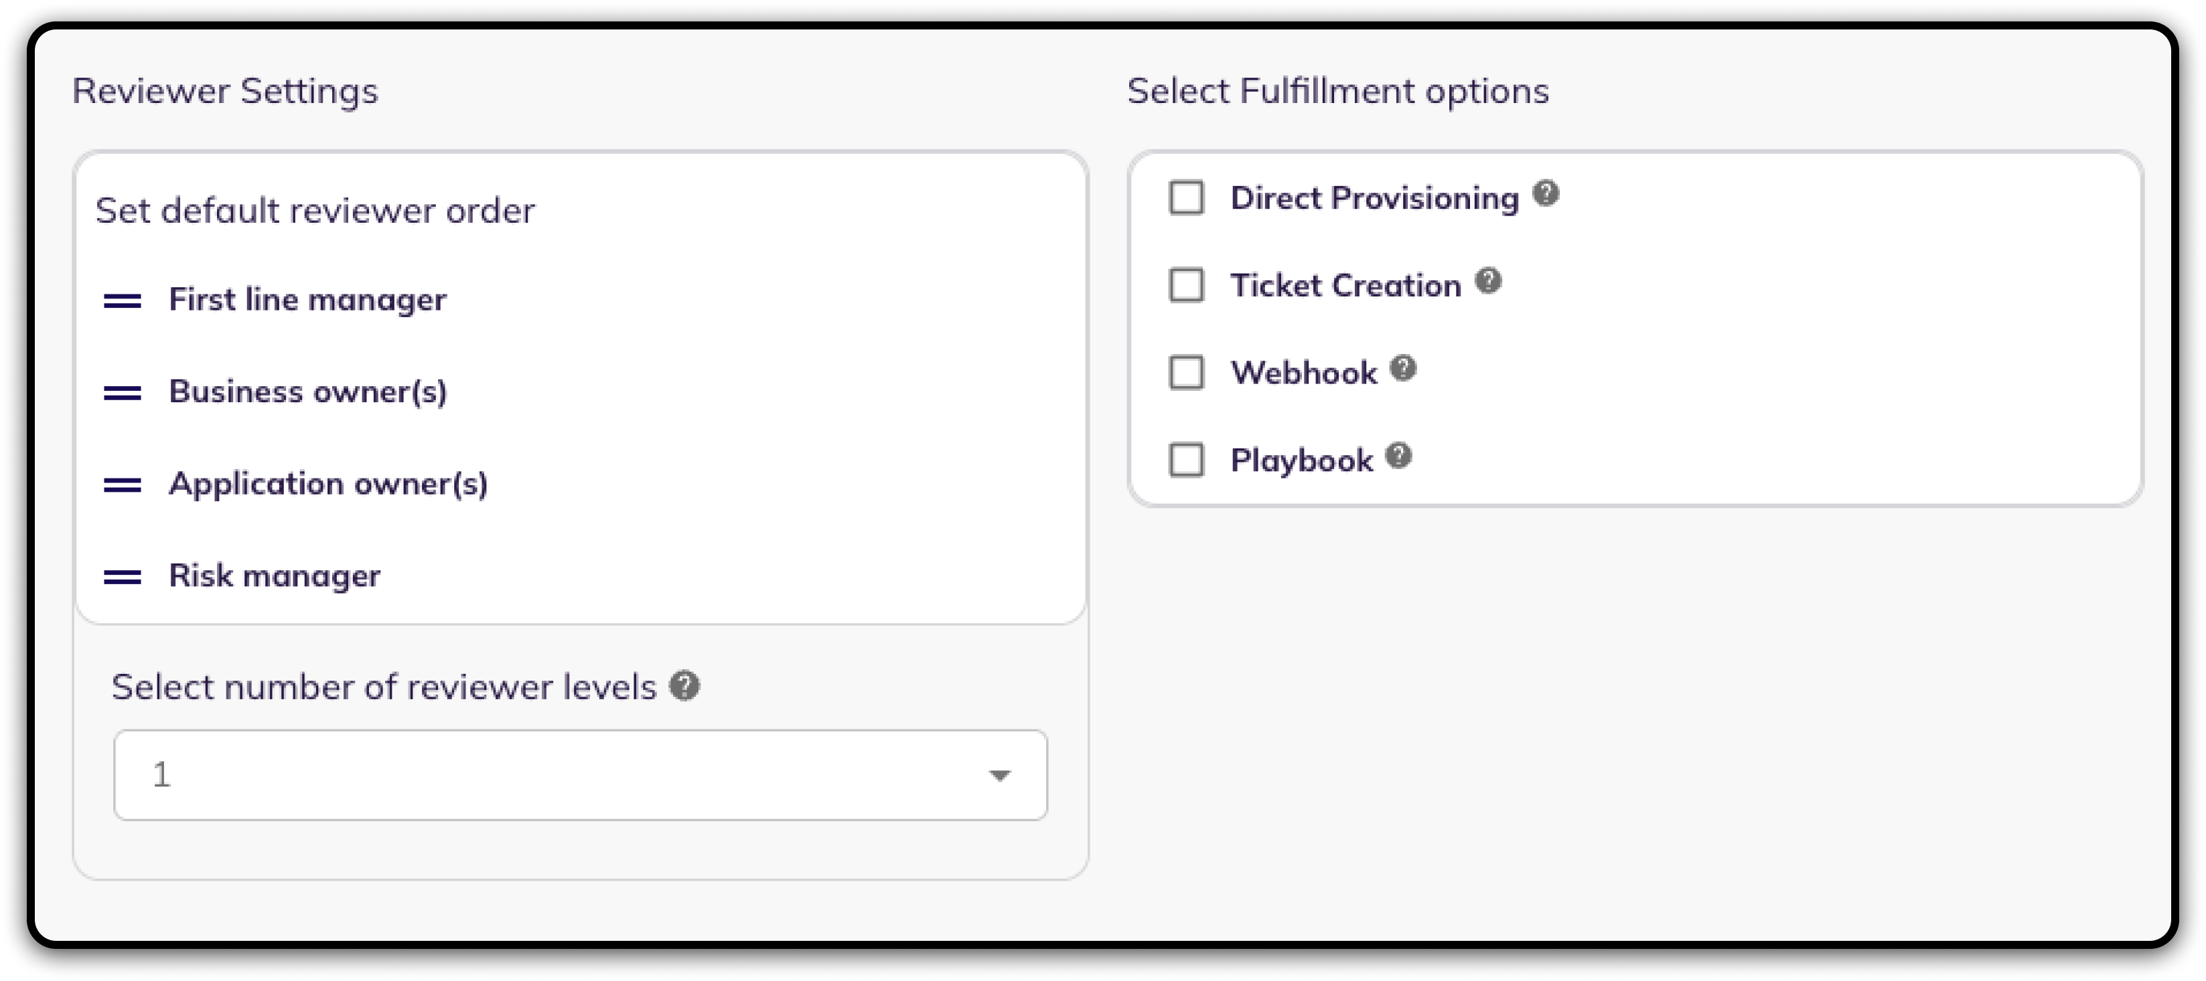Tick the Playbook fulfillment checkbox

point(1186,460)
